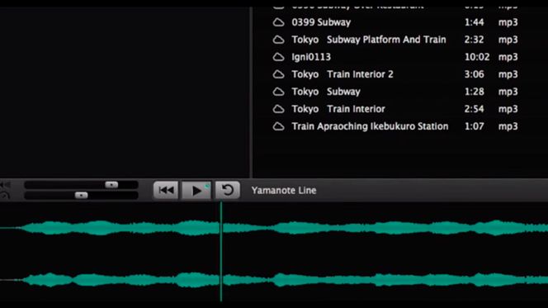
Task: Click cloud icon beside Tokyo Subway
Action: (x=279, y=92)
